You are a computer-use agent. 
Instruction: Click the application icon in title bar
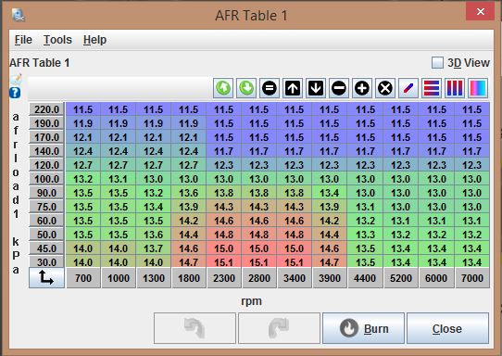(19, 15)
